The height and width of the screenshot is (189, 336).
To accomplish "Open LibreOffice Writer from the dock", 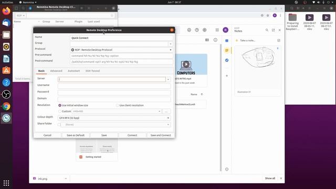I will click(6, 59).
